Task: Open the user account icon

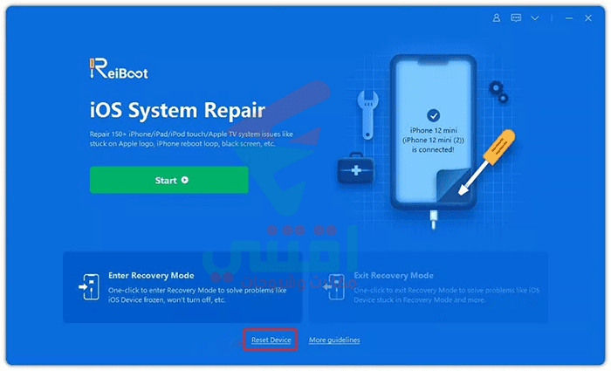Action: click(497, 18)
